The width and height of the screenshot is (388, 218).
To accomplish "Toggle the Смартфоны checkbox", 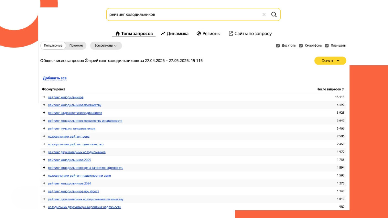I will [301, 46].
